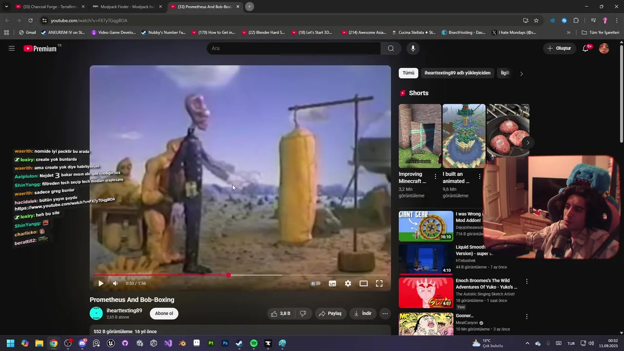Click the search magnifier button

[x=390, y=48]
